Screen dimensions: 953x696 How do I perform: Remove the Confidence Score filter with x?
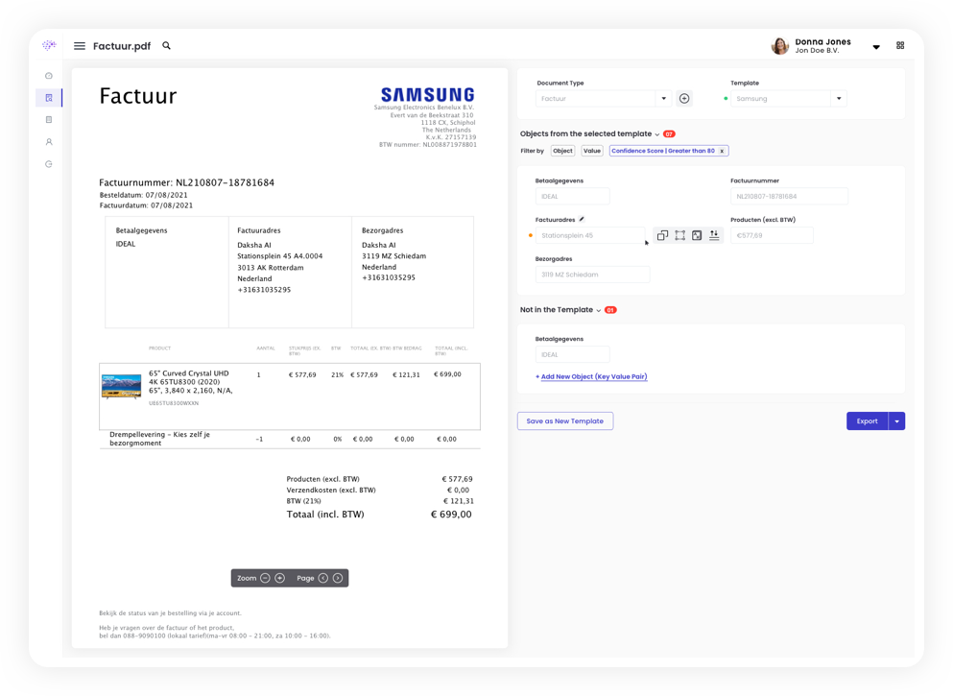[x=723, y=151]
